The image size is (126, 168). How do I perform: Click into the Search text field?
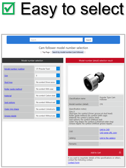pyautogui.click(x=56, y=40)
